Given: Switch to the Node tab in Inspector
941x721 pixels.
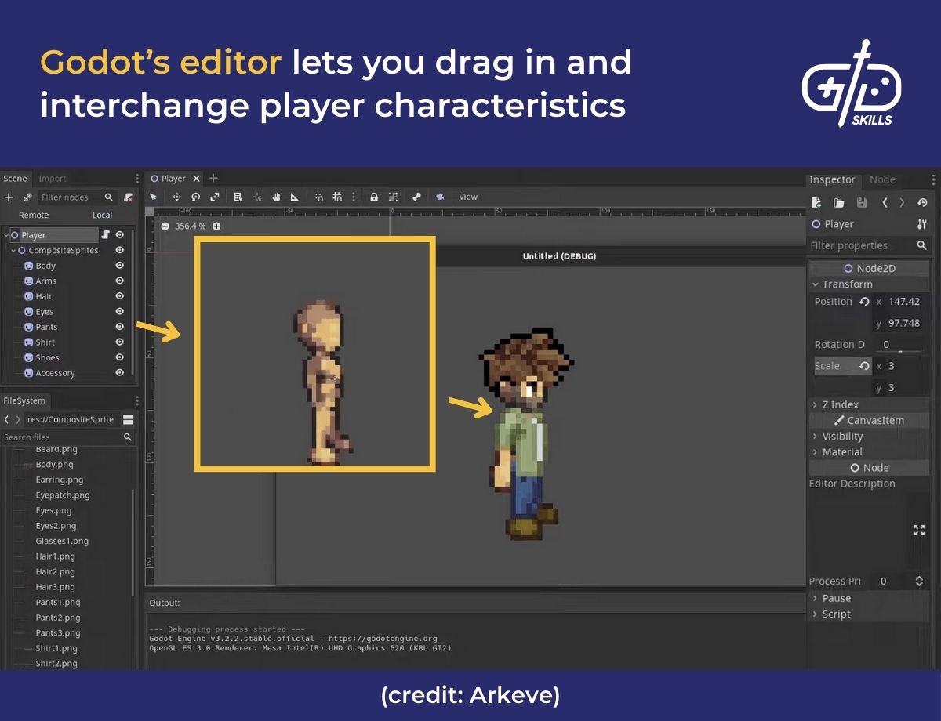Looking at the screenshot, I should [881, 179].
